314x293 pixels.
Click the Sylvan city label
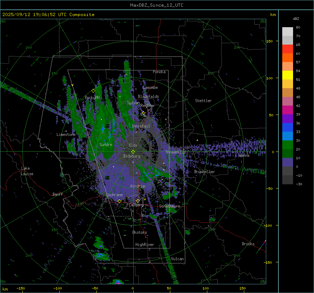[133, 103]
